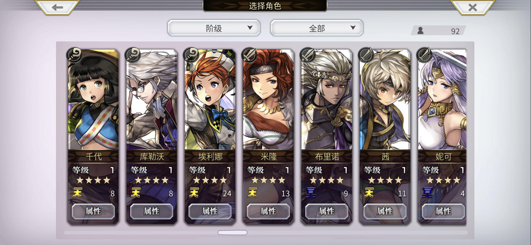Viewport: 531px width, 245px height.
Task: Open the 全部 filter dropdown
Action: click(317, 28)
